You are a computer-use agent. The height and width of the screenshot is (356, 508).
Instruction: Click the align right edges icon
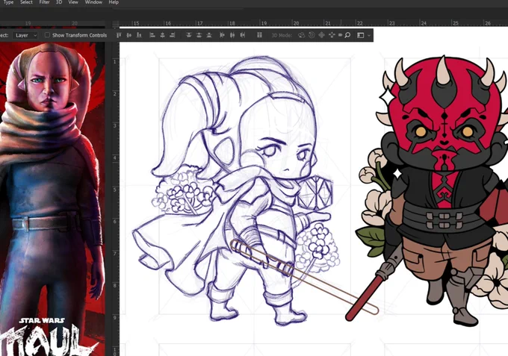point(173,35)
